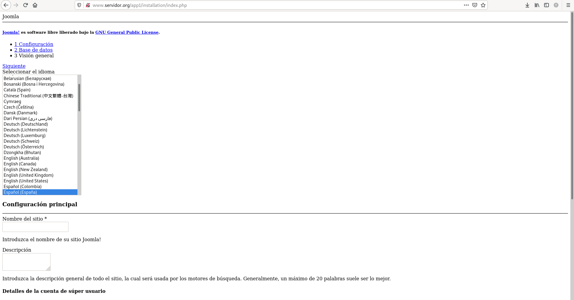Viewport: 574px width, 300px height.
Task: Choose Català (Spain) in the list
Action: coord(40,90)
